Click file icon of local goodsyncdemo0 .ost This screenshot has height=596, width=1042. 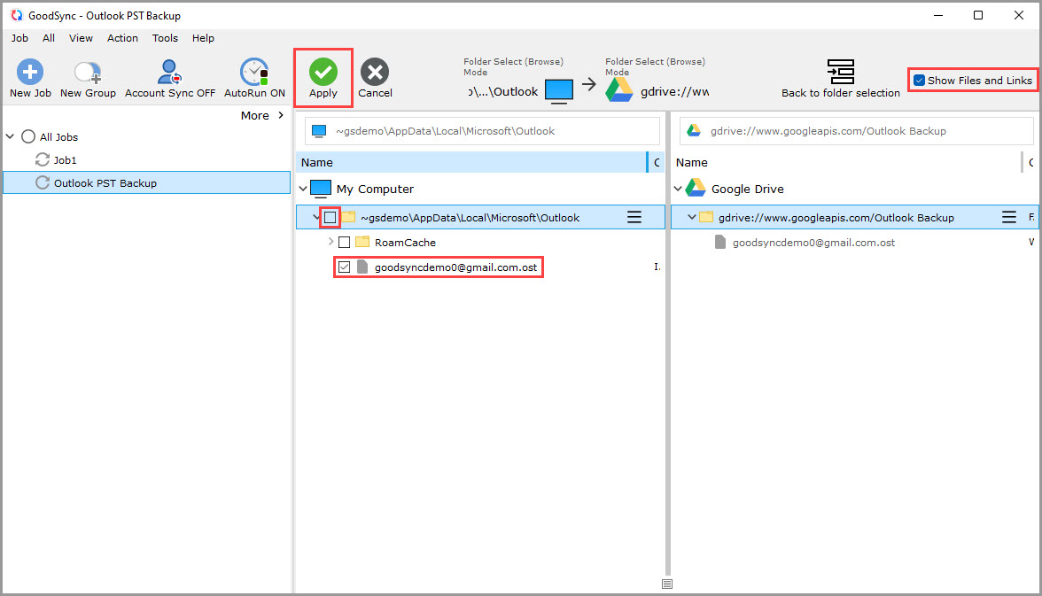[362, 267]
